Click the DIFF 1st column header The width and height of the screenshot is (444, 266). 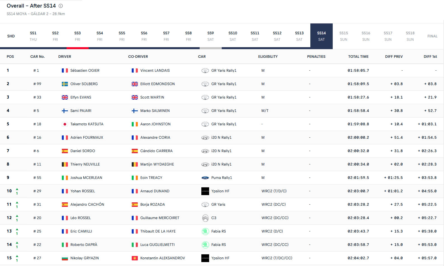430,57
